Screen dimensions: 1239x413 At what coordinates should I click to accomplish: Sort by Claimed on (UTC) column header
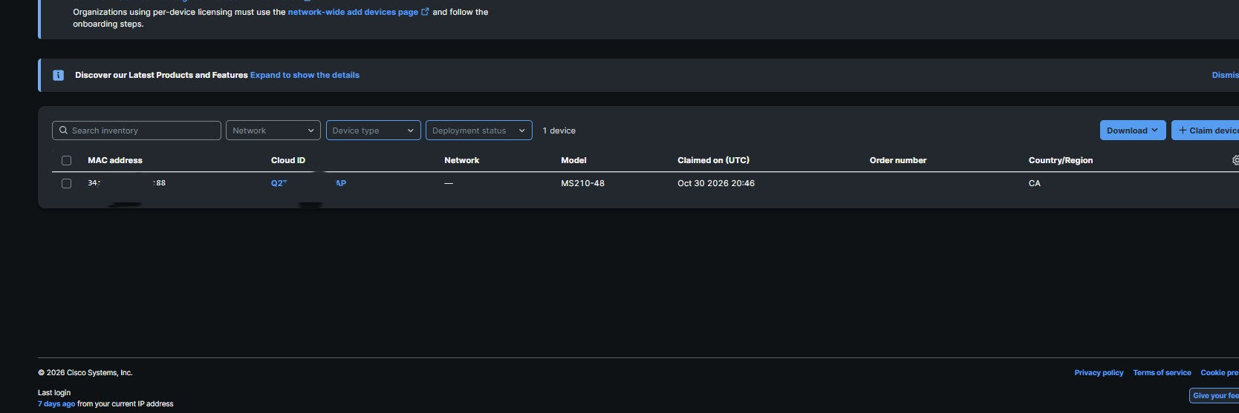pyautogui.click(x=713, y=160)
